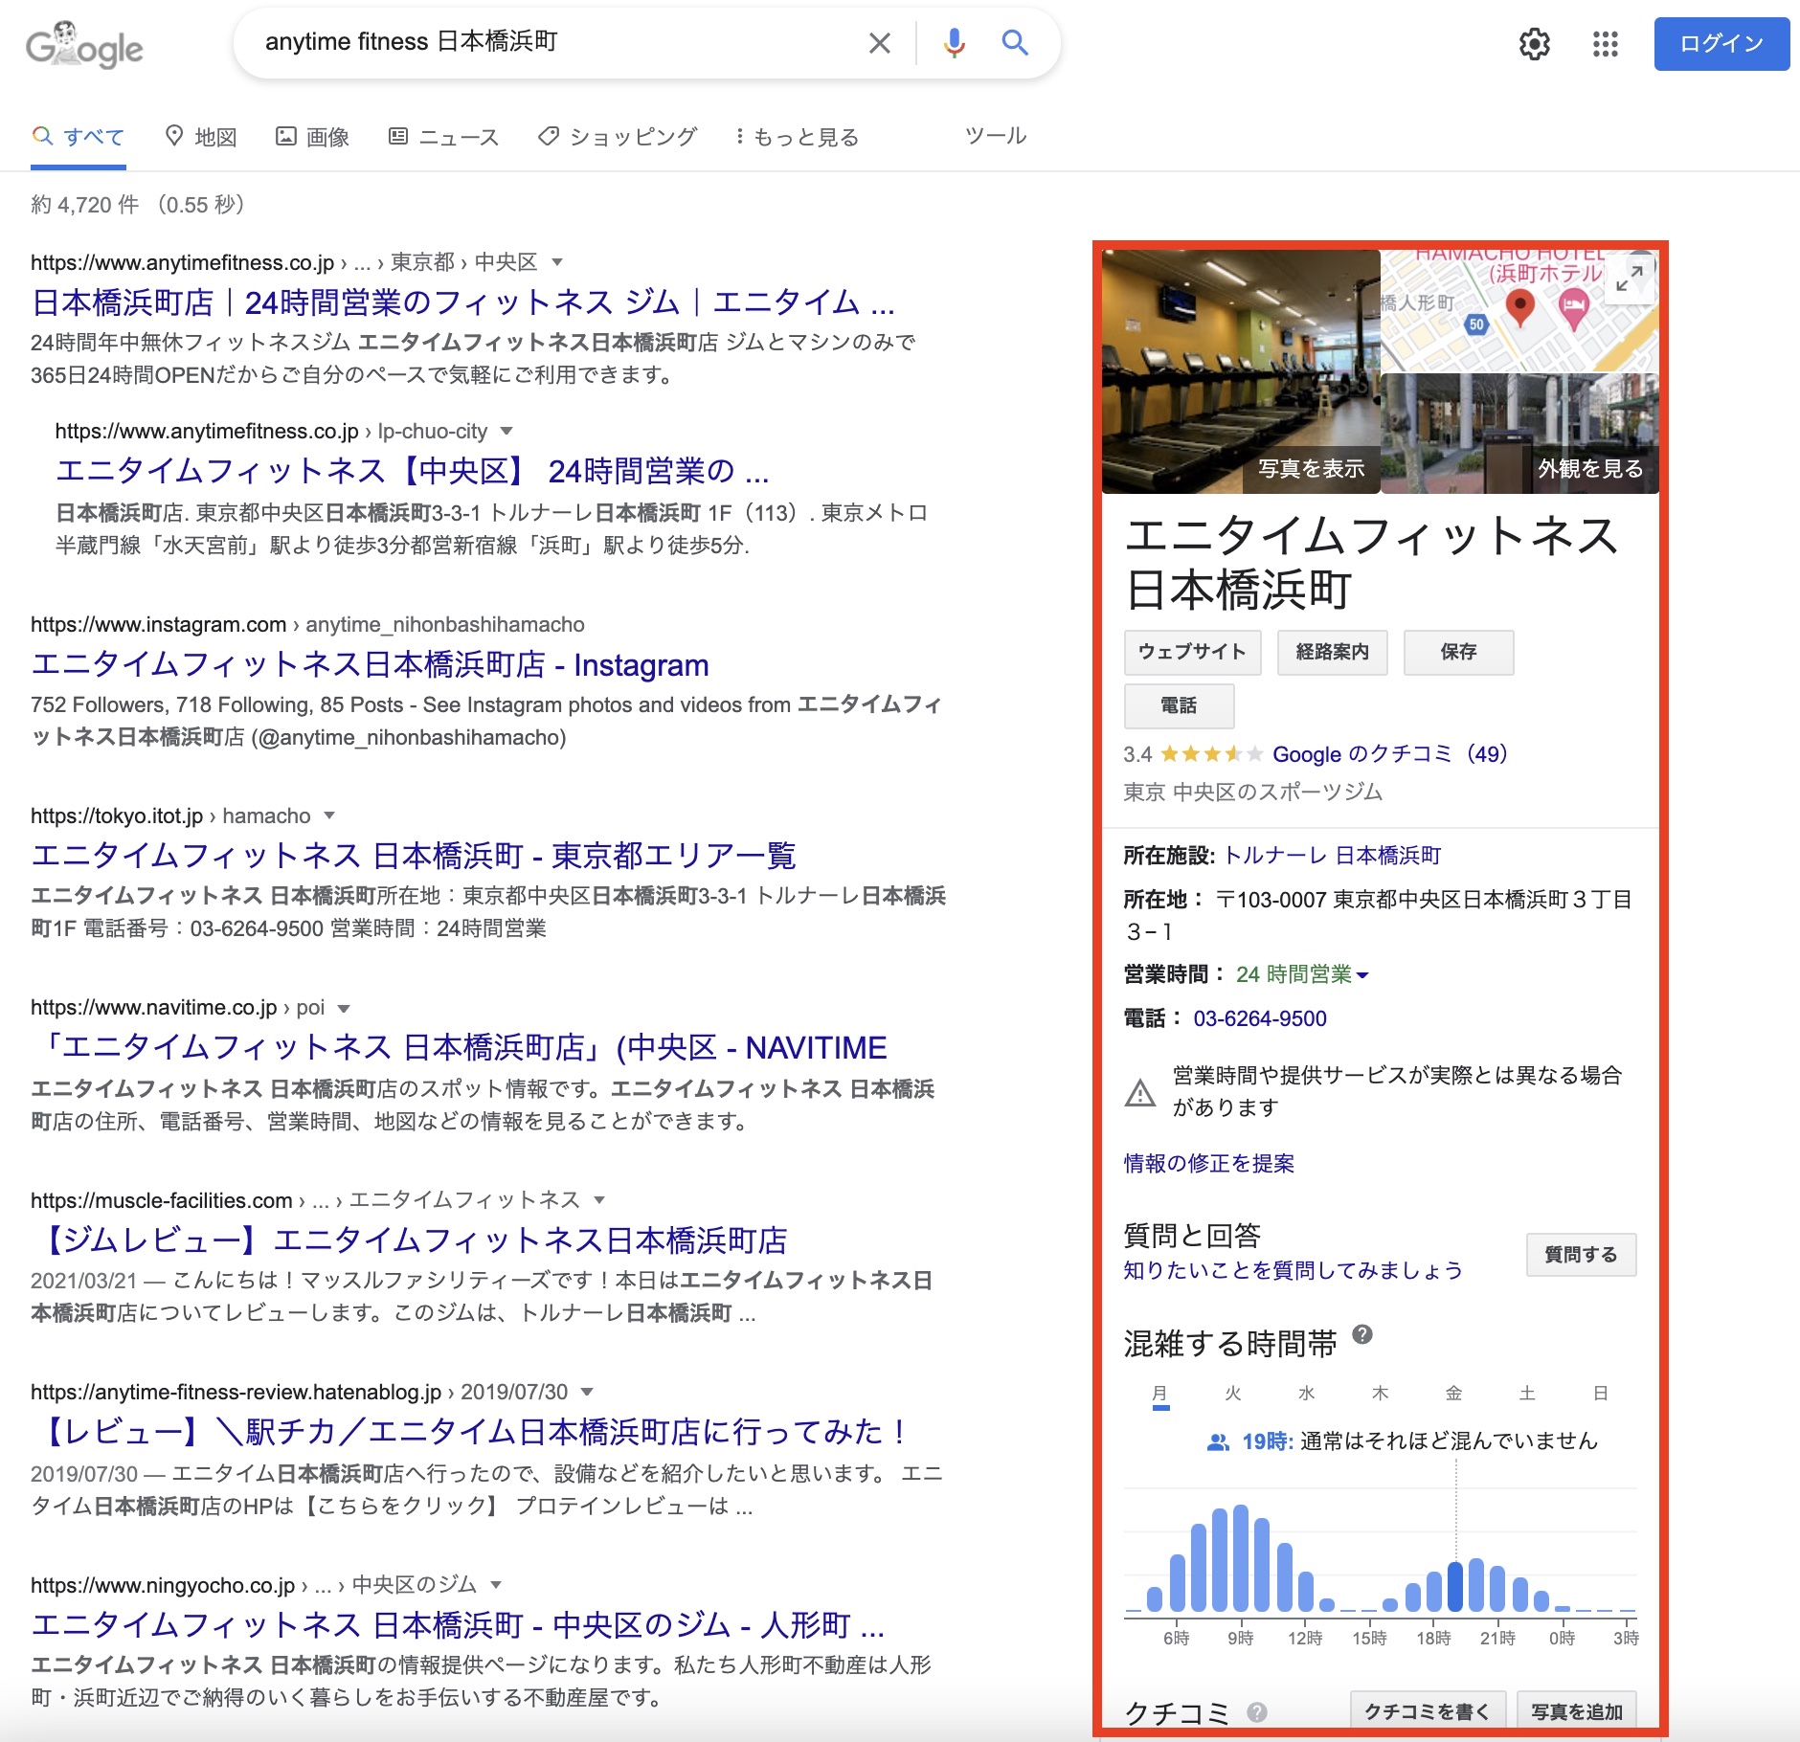Expand dropdown arrow beside tokyo.itot.jp hamacho

[329, 815]
